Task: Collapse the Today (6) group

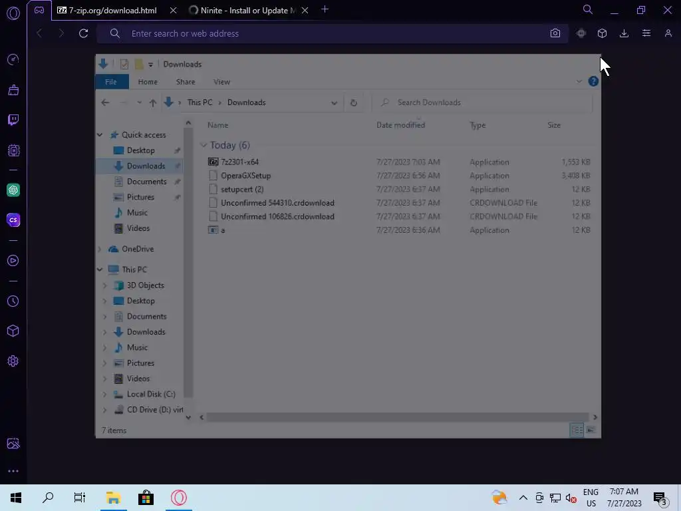Action: 204,145
